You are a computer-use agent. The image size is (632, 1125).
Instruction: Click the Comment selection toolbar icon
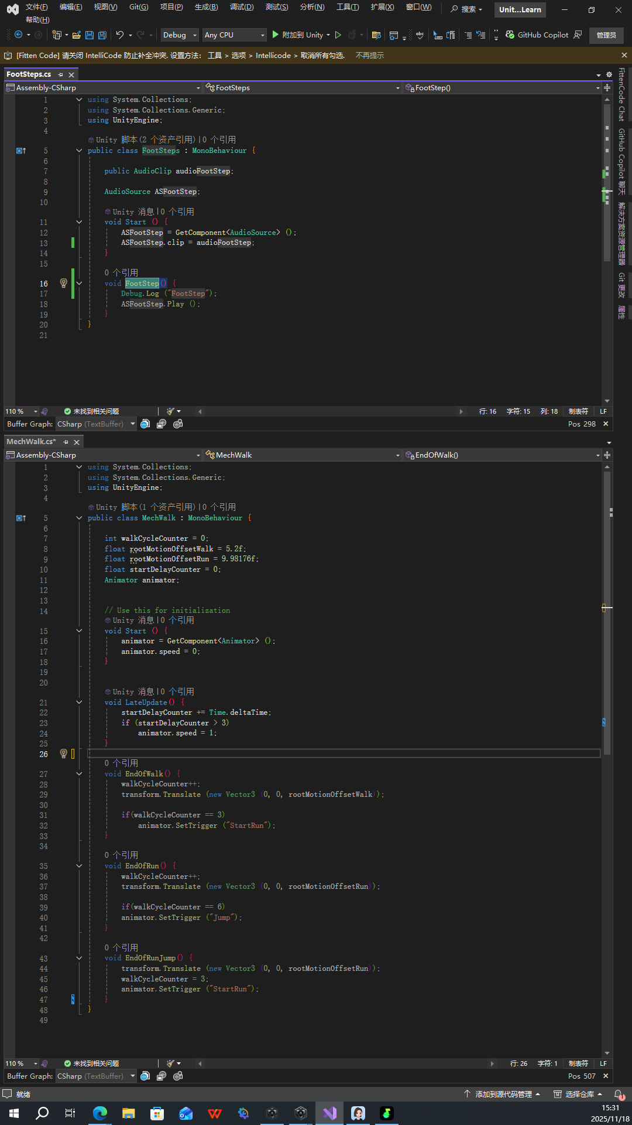[x=468, y=35]
